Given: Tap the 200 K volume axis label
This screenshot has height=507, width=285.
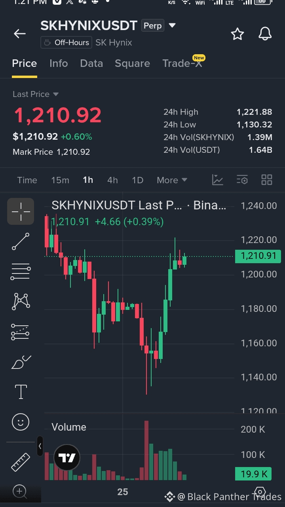Looking at the screenshot, I should coord(253,429).
